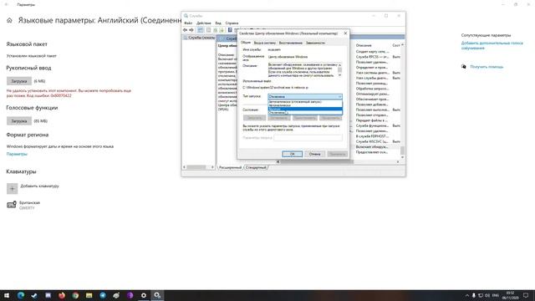Switch to Вход в систему tab
Viewport: 535px width, 301px height.
264,43
